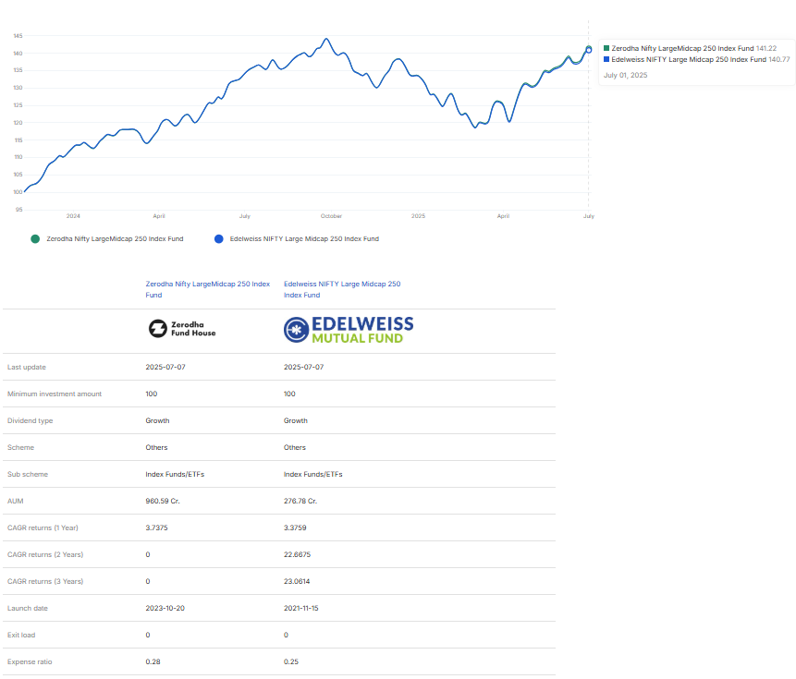Viewport: 796px width, 679px height.
Task: Select Edelweiss launch date 2021-11-15
Action: point(301,609)
